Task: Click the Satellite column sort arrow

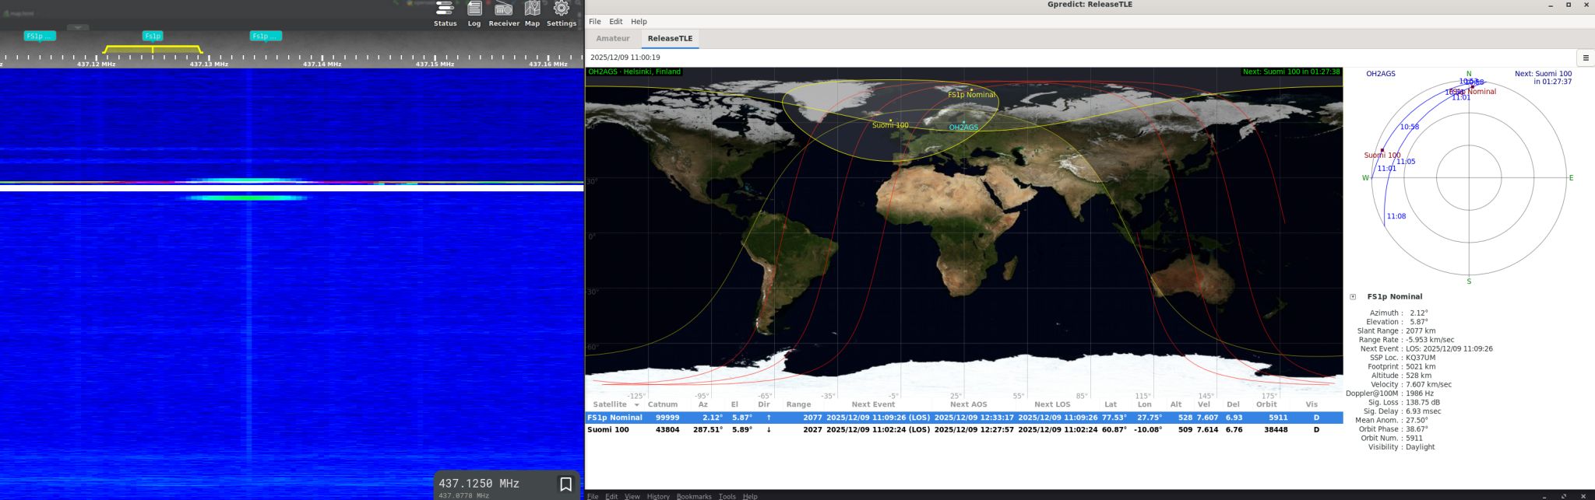Action: click(x=636, y=405)
